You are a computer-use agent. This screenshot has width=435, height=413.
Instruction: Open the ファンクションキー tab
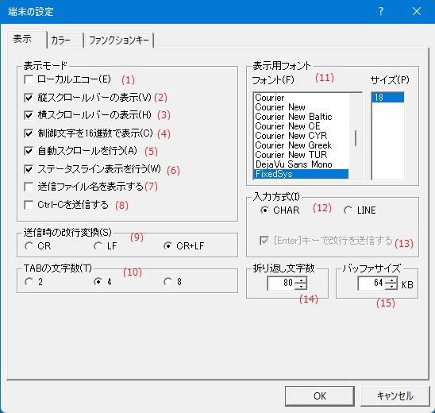(x=119, y=41)
